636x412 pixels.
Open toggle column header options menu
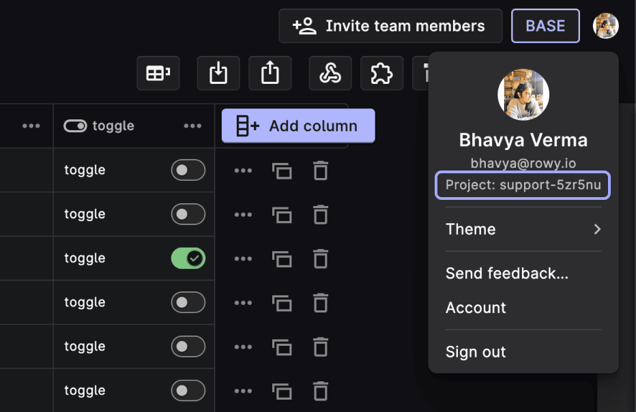click(192, 126)
